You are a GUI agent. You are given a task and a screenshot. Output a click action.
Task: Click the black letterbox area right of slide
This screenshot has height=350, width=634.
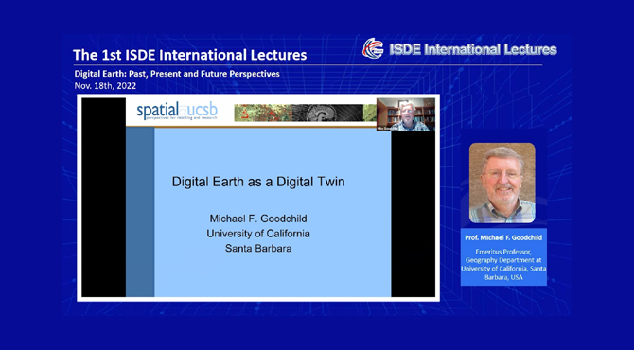pyautogui.click(x=413, y=214)
